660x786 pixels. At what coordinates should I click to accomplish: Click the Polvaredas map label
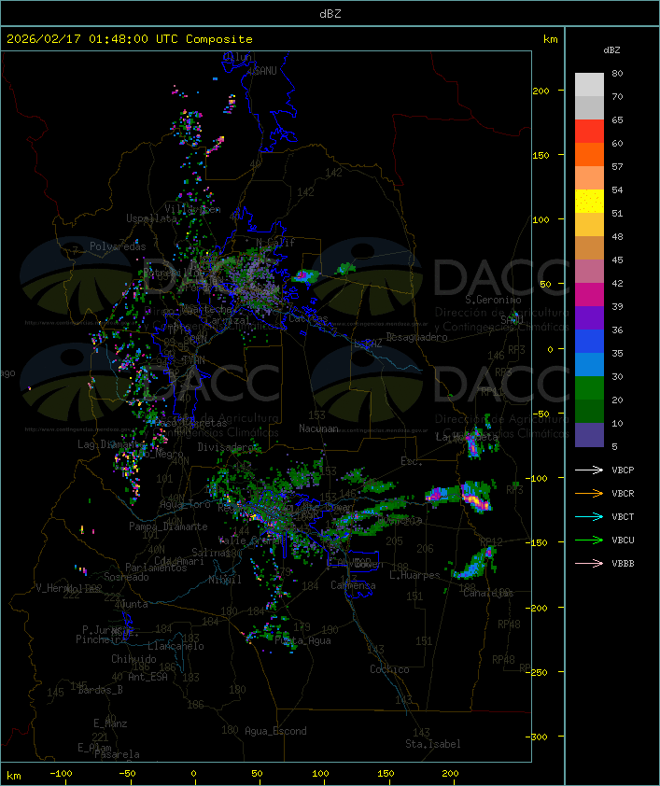tap(118, 246)
